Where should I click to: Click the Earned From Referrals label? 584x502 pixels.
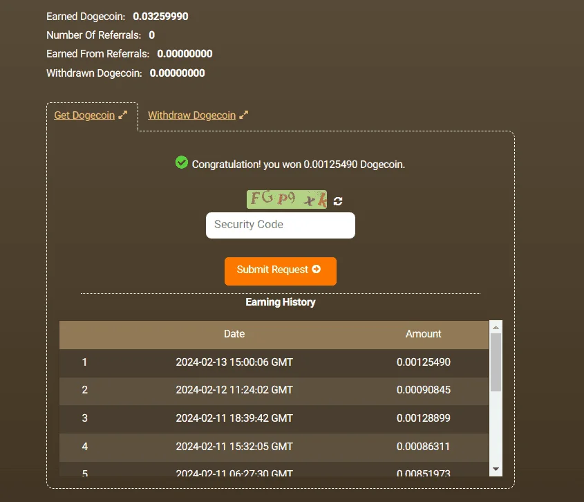[98, 54]
